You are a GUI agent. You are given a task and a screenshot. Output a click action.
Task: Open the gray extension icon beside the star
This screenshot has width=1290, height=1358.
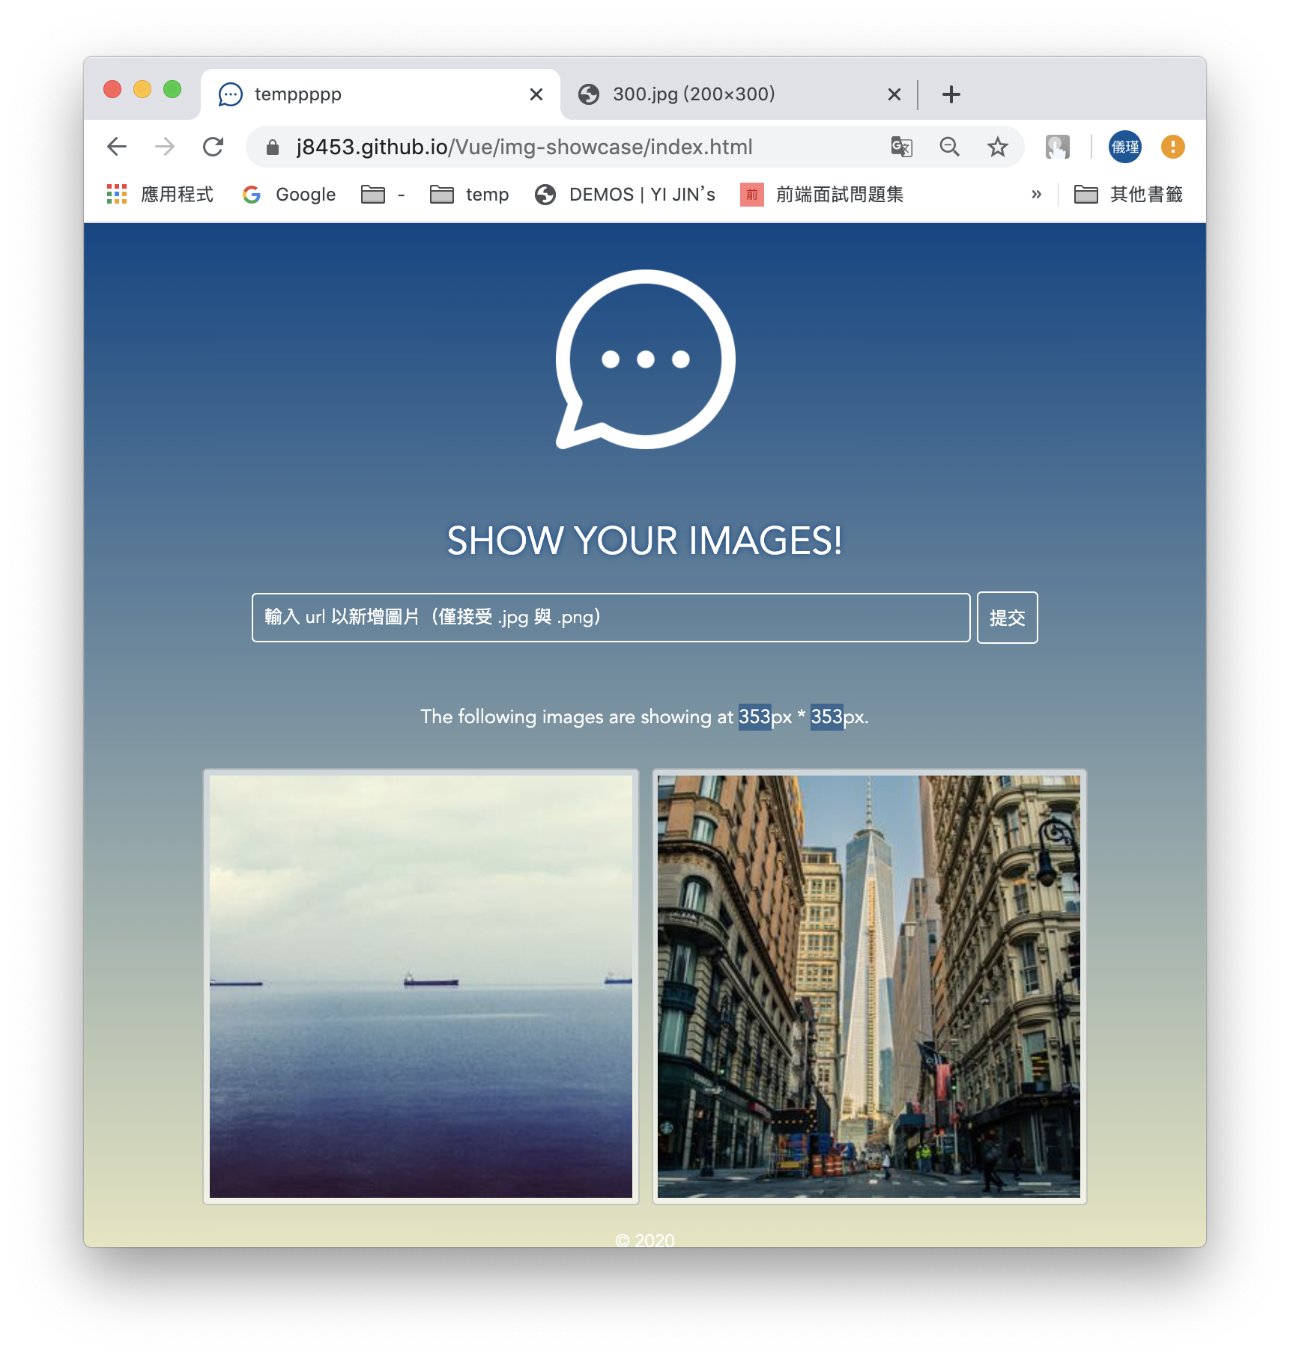[1058, 147]
